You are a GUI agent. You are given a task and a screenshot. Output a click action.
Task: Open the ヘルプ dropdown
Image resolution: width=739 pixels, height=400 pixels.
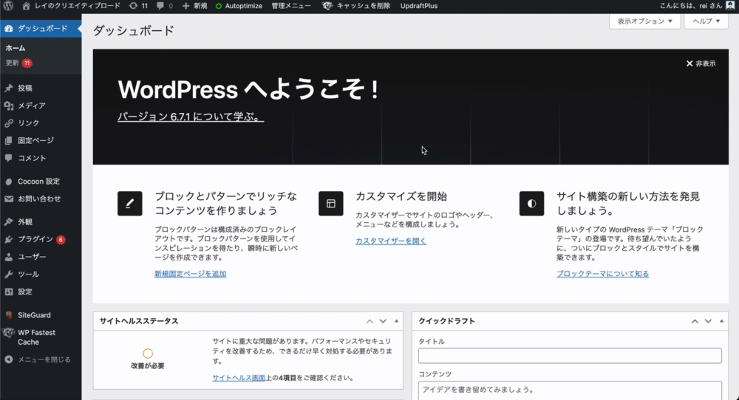pos(706,21)
